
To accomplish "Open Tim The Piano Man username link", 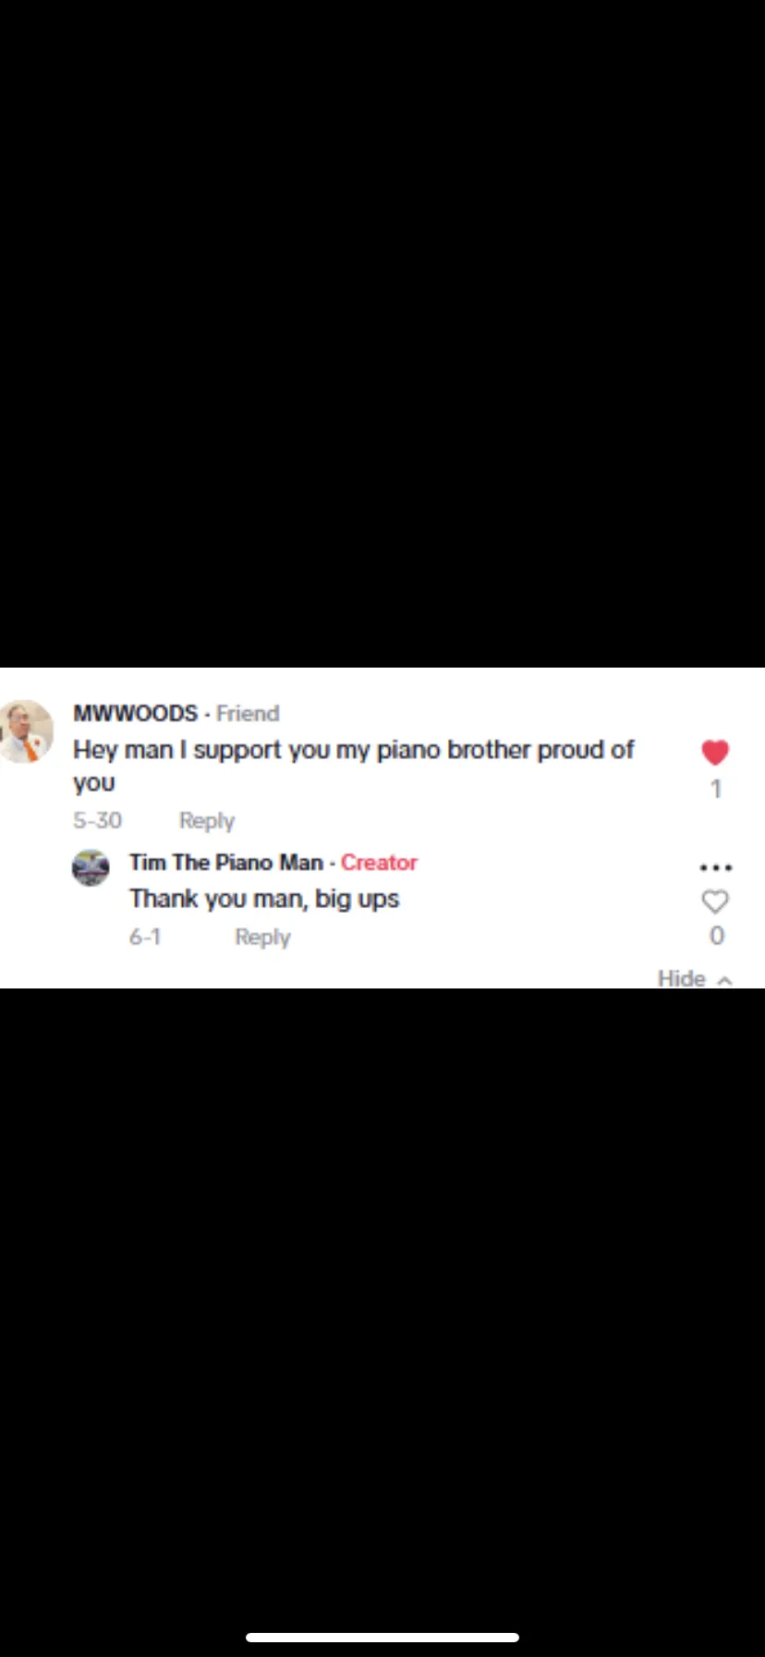I will [226, 863].
